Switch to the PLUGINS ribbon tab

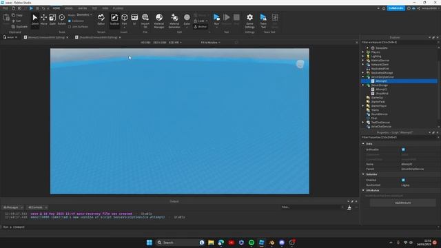(118, 8)
